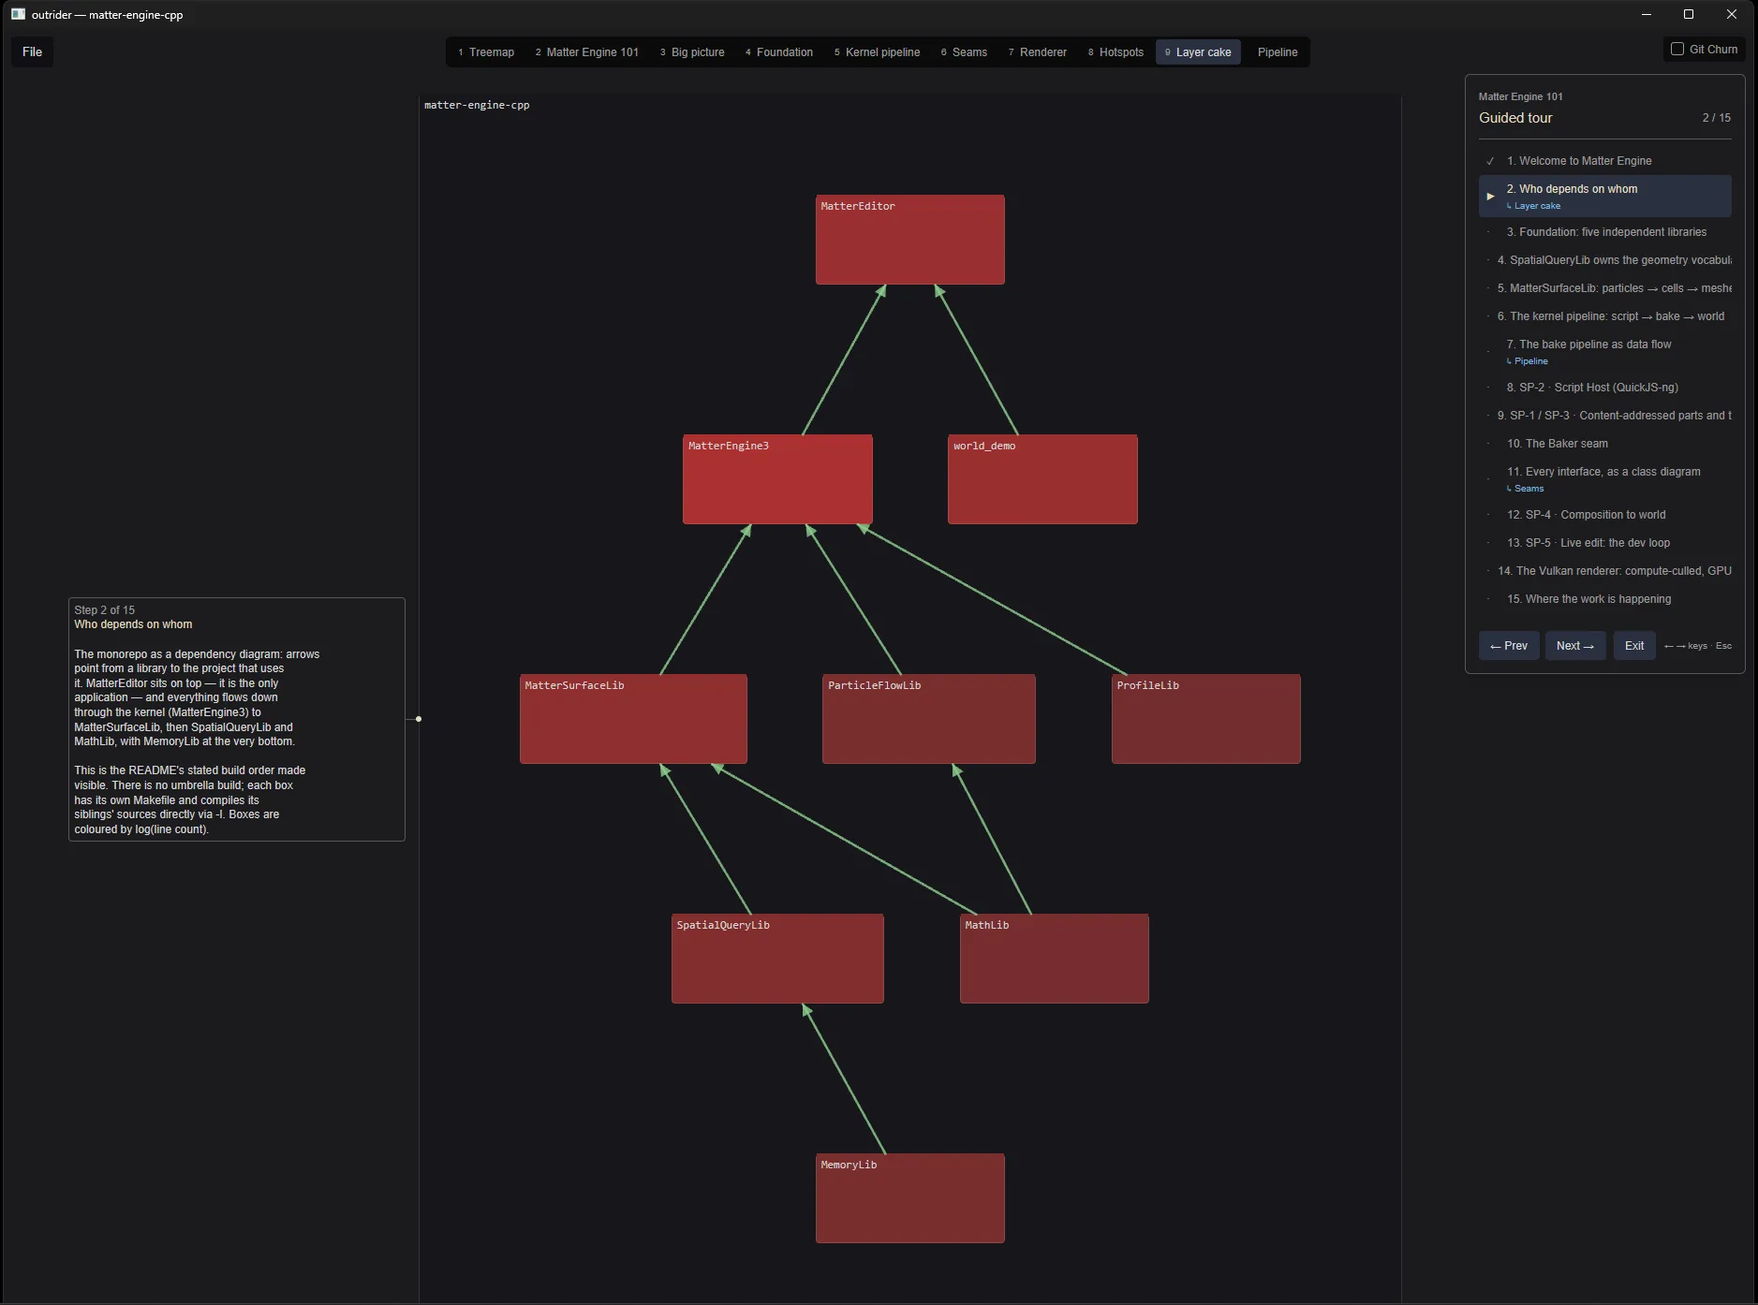Click the outrider app icon in title bar
This screenshot has height=1305, width=1758.
(x=18, y=14)
